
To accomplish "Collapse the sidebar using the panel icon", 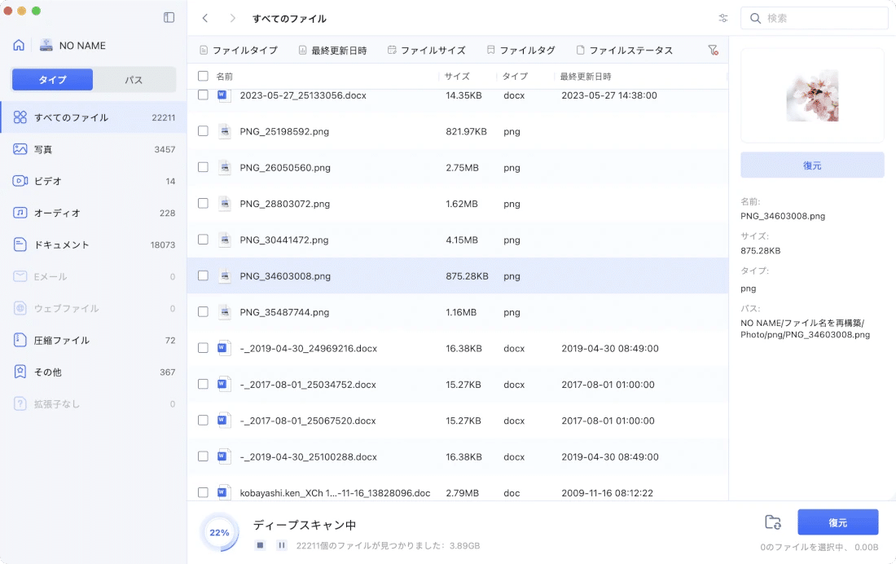I will pyautogui.click(x=169, y=16).
